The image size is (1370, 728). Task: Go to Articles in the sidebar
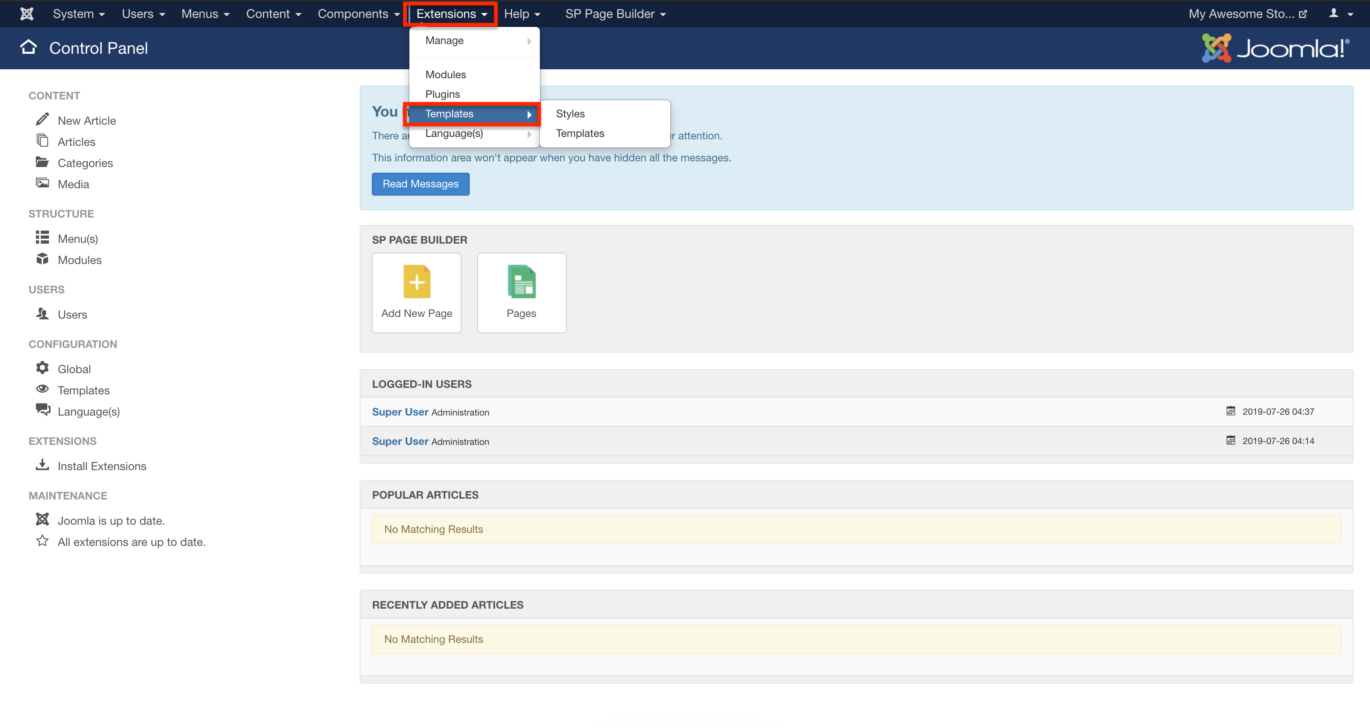coord(77,142)
